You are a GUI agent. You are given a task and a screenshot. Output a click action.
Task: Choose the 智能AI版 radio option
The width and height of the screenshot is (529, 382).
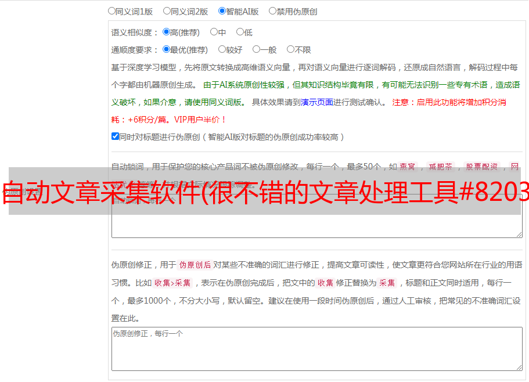pos(222,11)
